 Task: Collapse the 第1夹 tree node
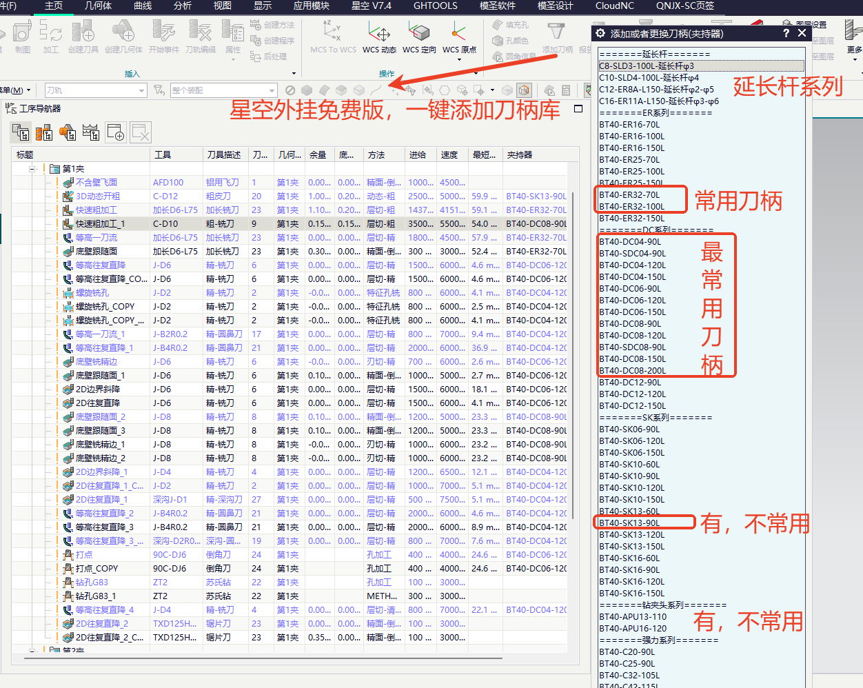tap(32, 169)
